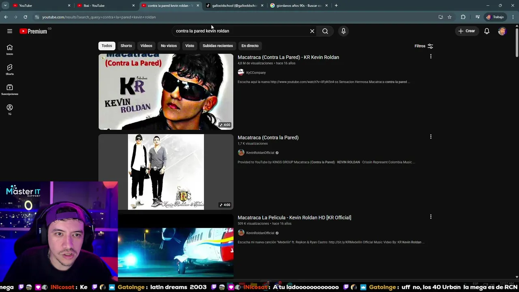Viewport: 519px width, 292px height.
Task: View site information icon in address bar
Action: (x=37, y=17)
